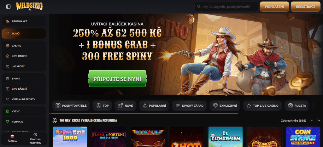Go to the next top games arrow
Screen dimensions: 323x147
[319, 121]
